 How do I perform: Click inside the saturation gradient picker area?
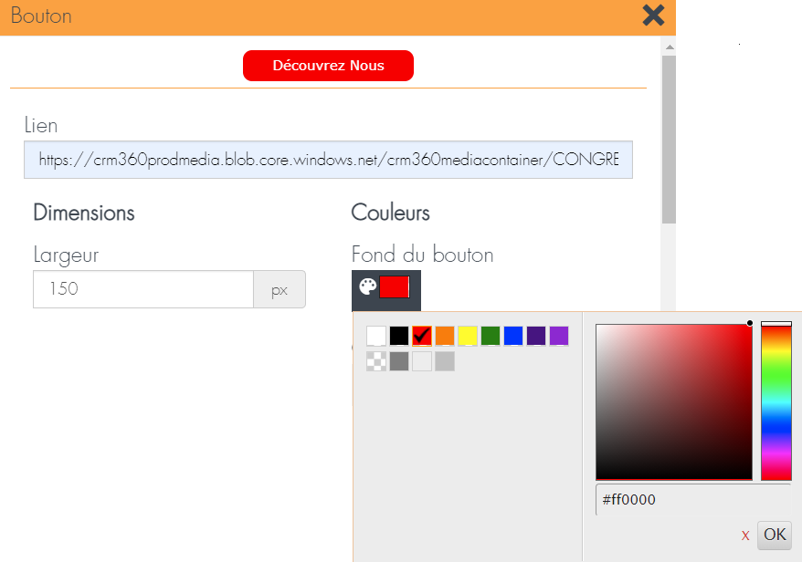click(674, 401)
